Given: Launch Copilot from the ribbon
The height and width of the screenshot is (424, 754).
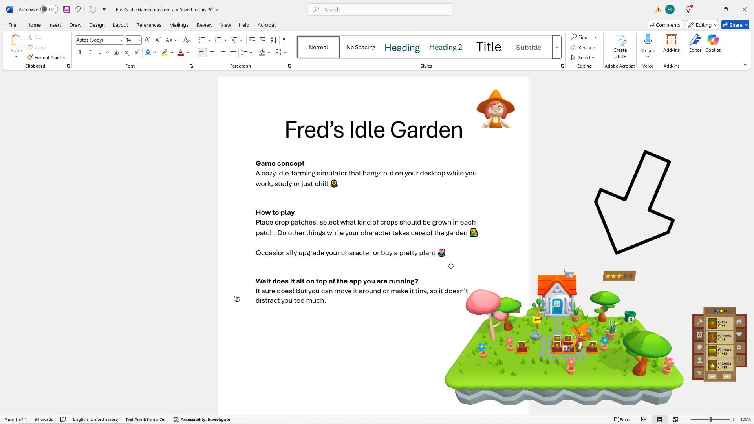Looking at the screenshot, I should click(712, 44).
